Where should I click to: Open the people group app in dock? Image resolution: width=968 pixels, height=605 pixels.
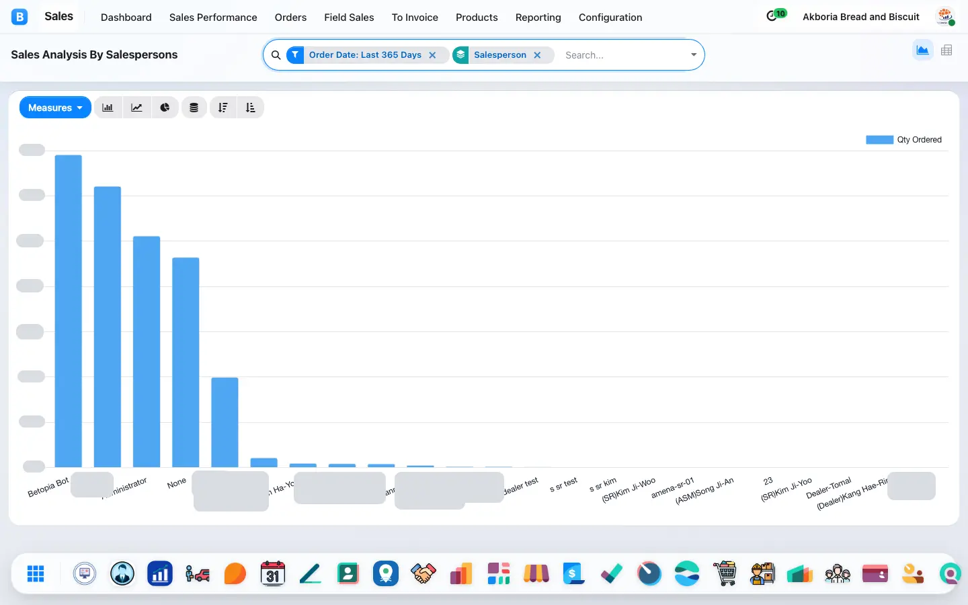coord(838,573)
